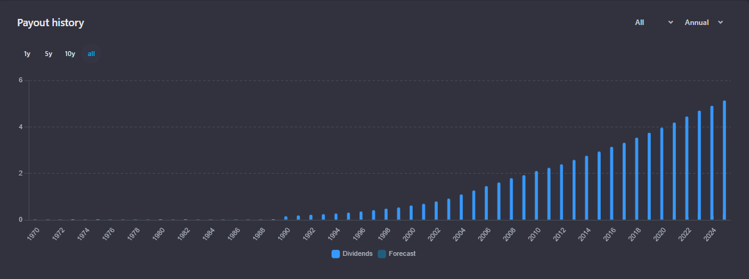Click the Dividends legend color swatch
The height and width of the screenshot is (279, 749).
(336, 254)
